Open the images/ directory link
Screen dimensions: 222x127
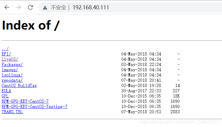pos(10,70)
